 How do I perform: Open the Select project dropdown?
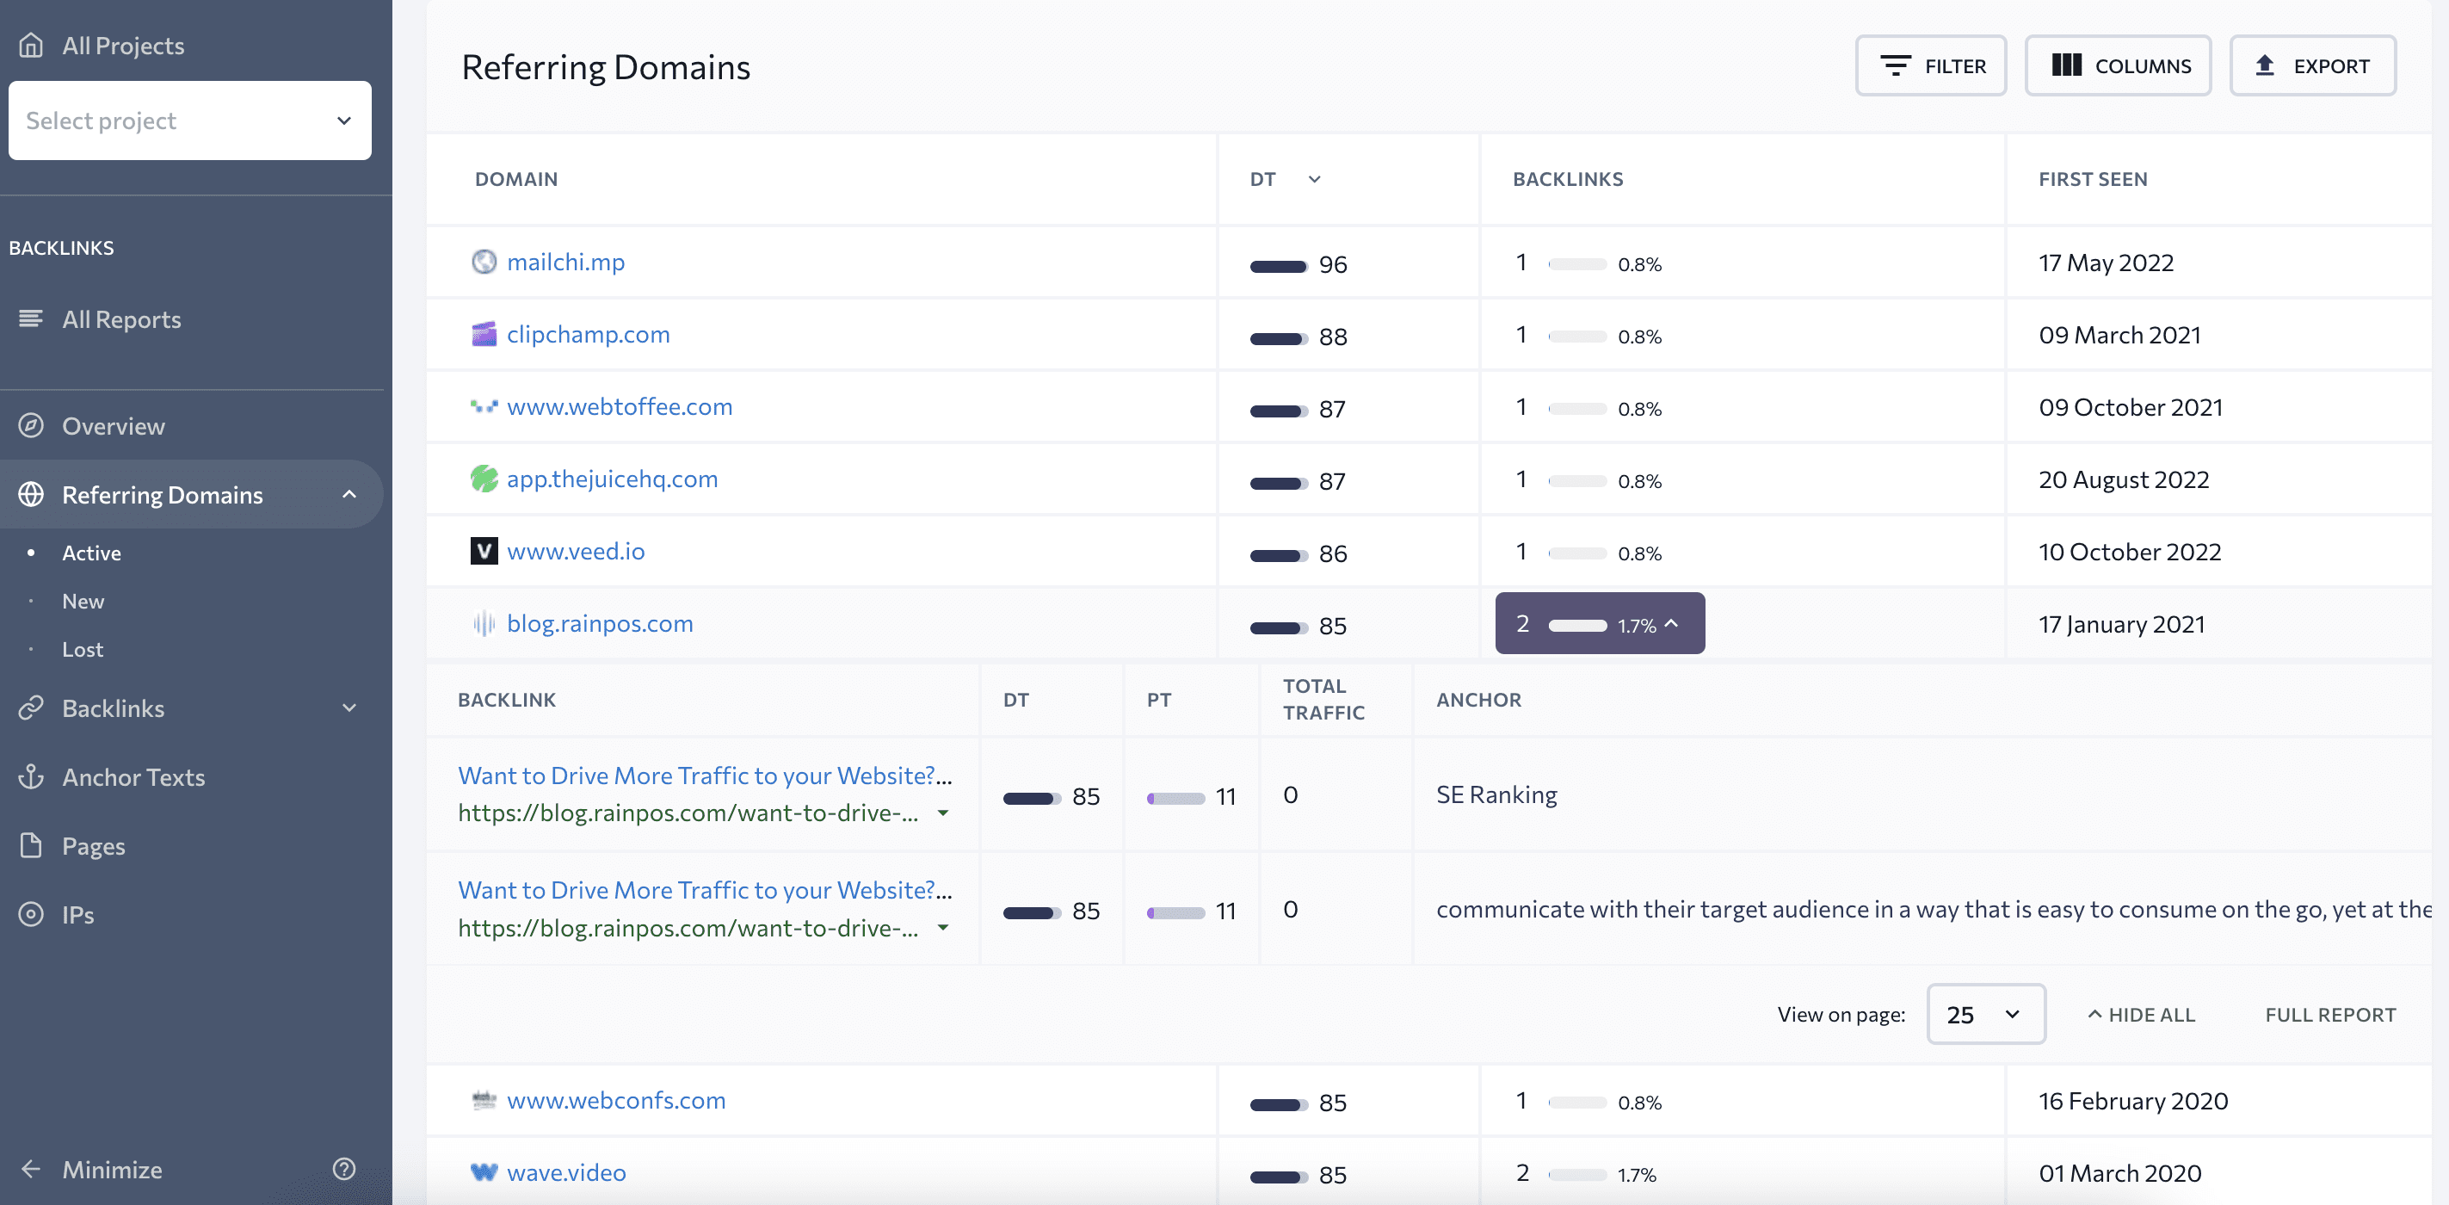[x=190, y=120]
